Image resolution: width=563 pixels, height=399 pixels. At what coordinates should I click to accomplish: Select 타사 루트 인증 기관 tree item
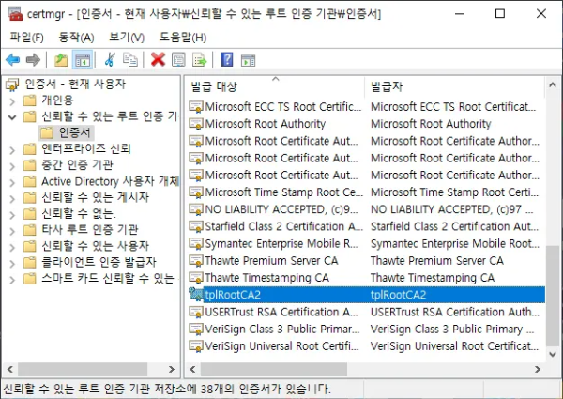(90, 229)
